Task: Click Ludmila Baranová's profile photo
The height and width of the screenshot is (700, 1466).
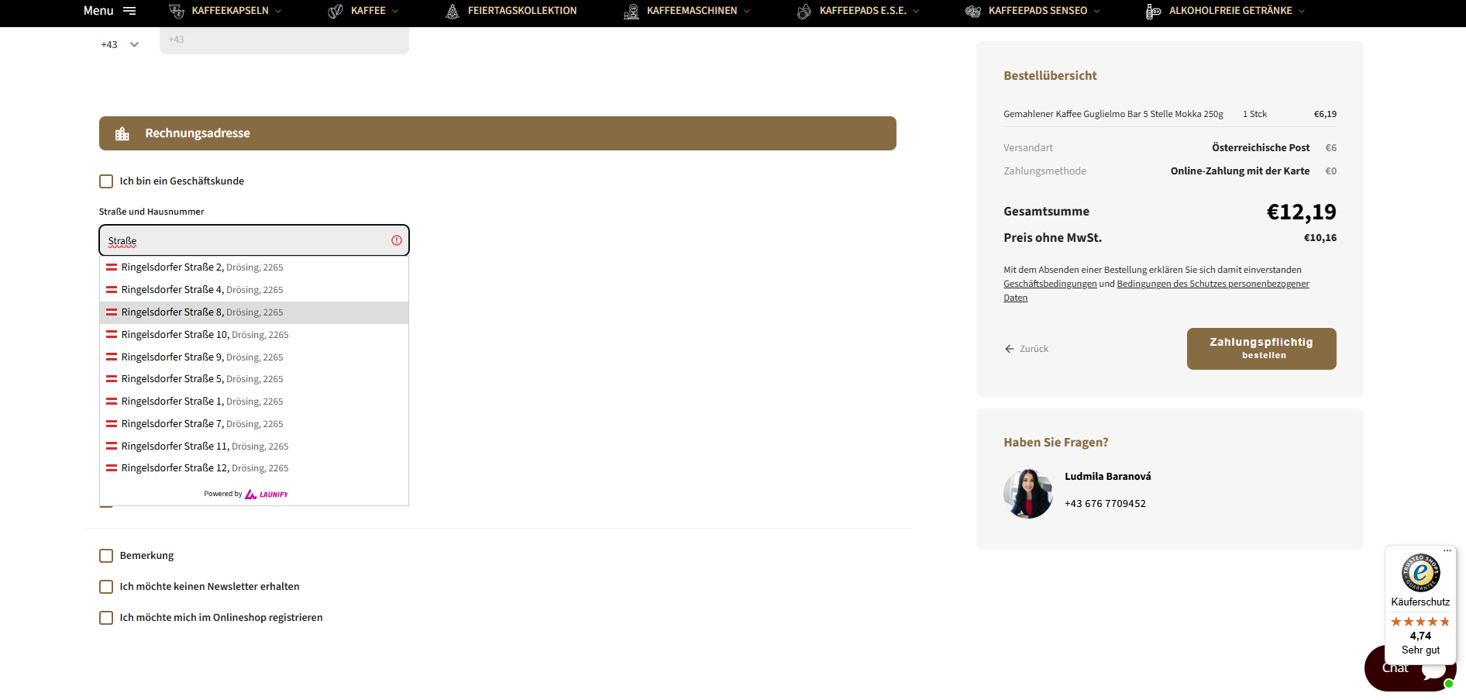Action: pos(1028,494)
